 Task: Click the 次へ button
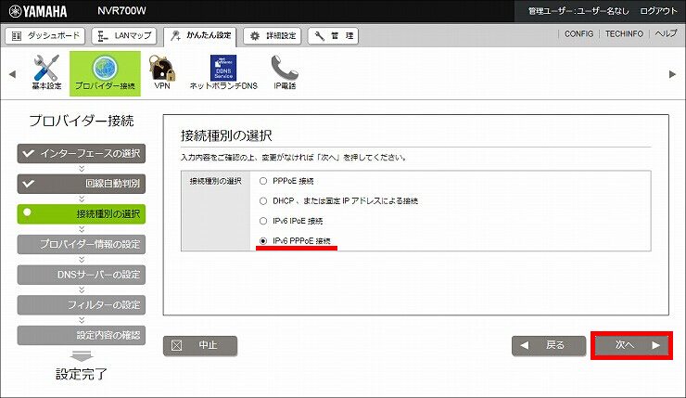[631, 345]
